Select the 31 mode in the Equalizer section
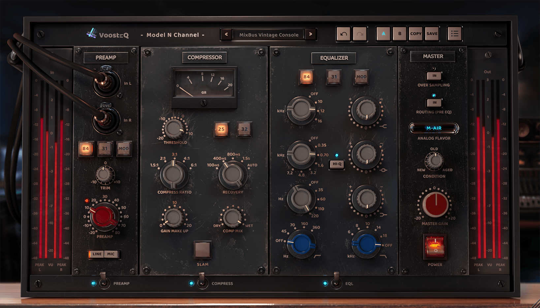Screen dimensions: 540x308 (x=334, y=77)
